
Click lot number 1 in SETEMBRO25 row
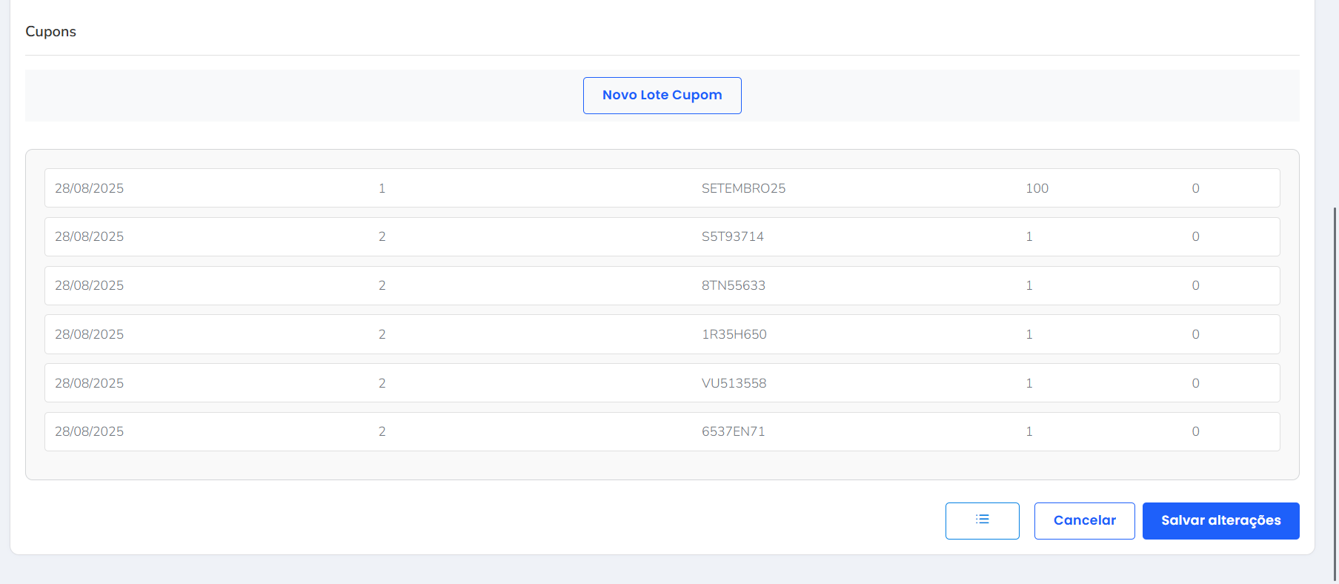pos(382,188)
